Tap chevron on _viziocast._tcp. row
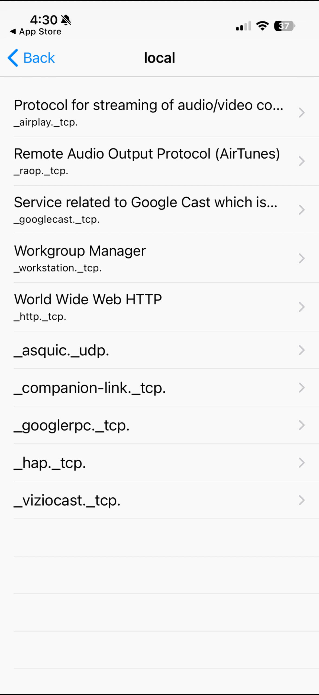The image size is (319, 695). click(x=302, y=500)
